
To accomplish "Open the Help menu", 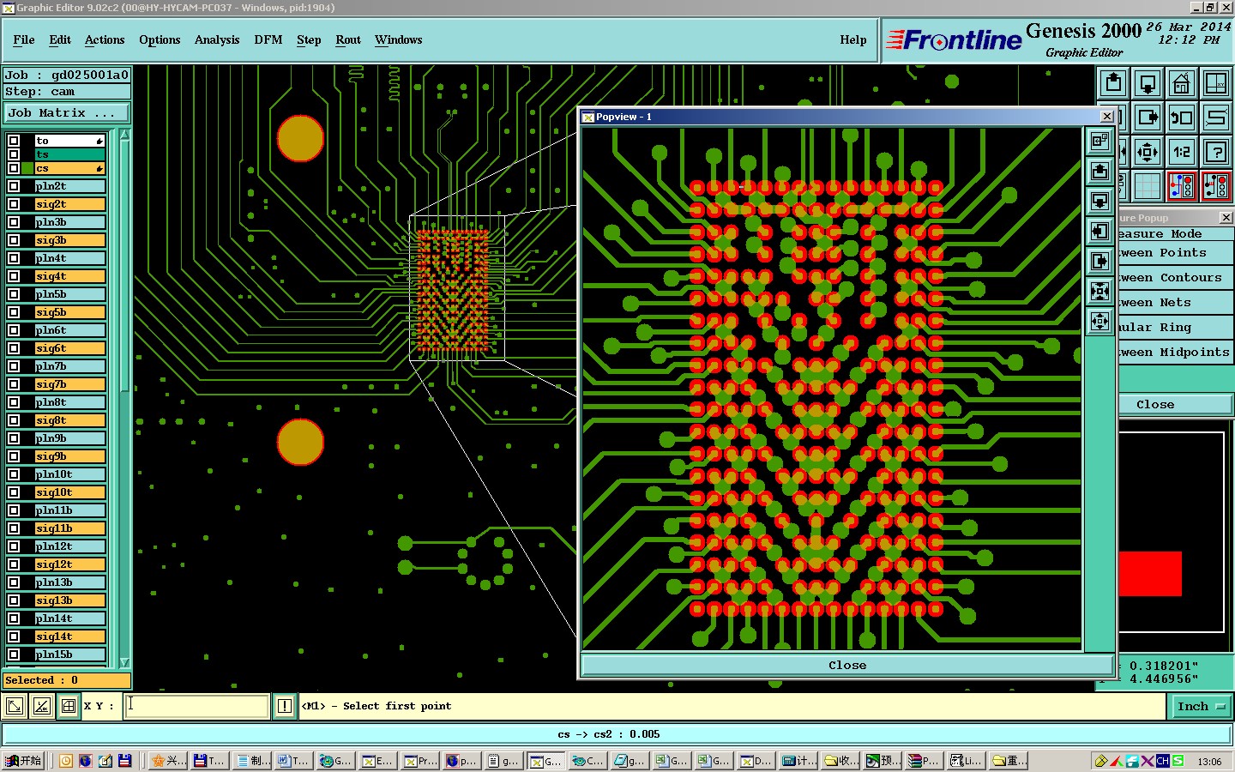I will [853, 39].
